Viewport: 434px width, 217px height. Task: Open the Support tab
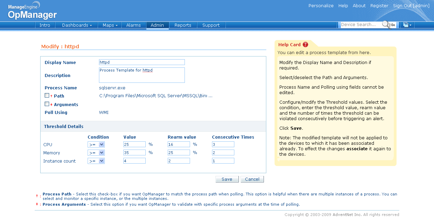click(x=211, y=25)
